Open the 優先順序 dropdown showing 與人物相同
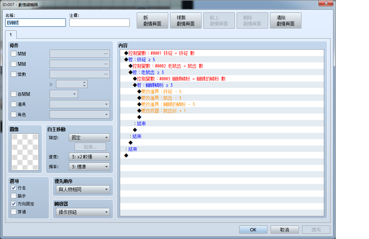 point(83,189)
